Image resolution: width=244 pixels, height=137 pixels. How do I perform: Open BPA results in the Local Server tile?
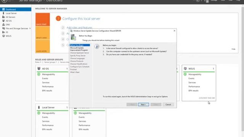[47, 129]
